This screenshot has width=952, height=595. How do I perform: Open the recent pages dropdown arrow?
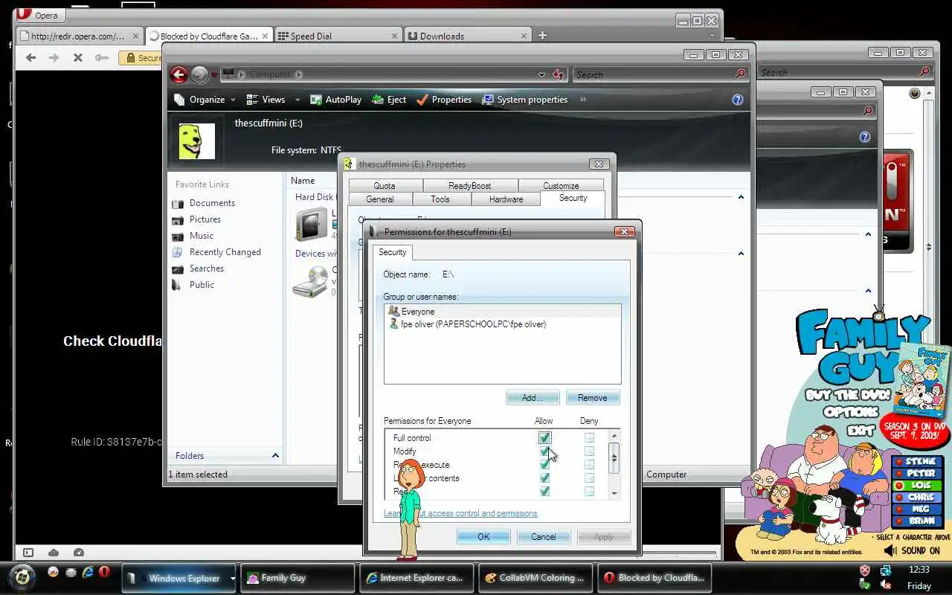pyautogui.click(x=214, y=75)
